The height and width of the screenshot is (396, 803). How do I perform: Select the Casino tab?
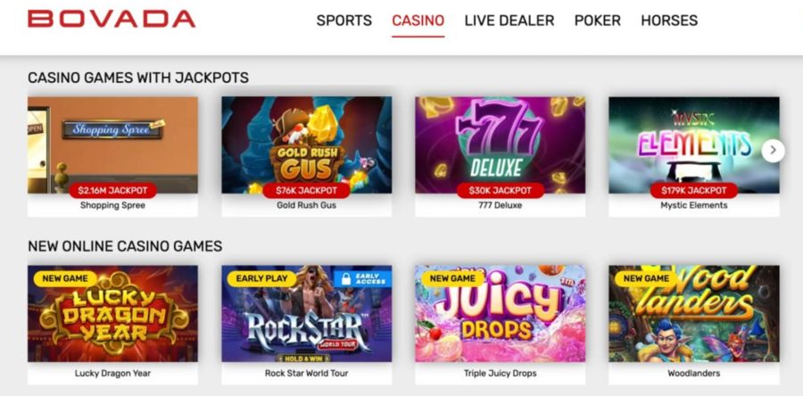tap(418, 21)
